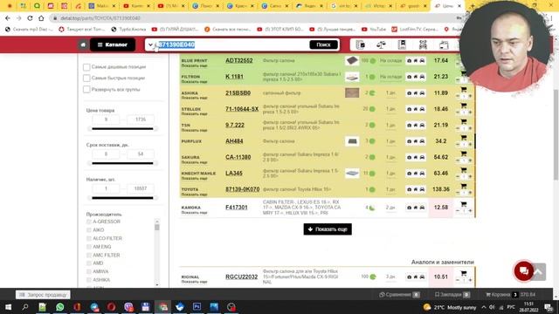Image resolution: width=559 pixels, height=314 pixels.
Task: Add TSN 9.7.222 to cart
Action: point(464,122)
